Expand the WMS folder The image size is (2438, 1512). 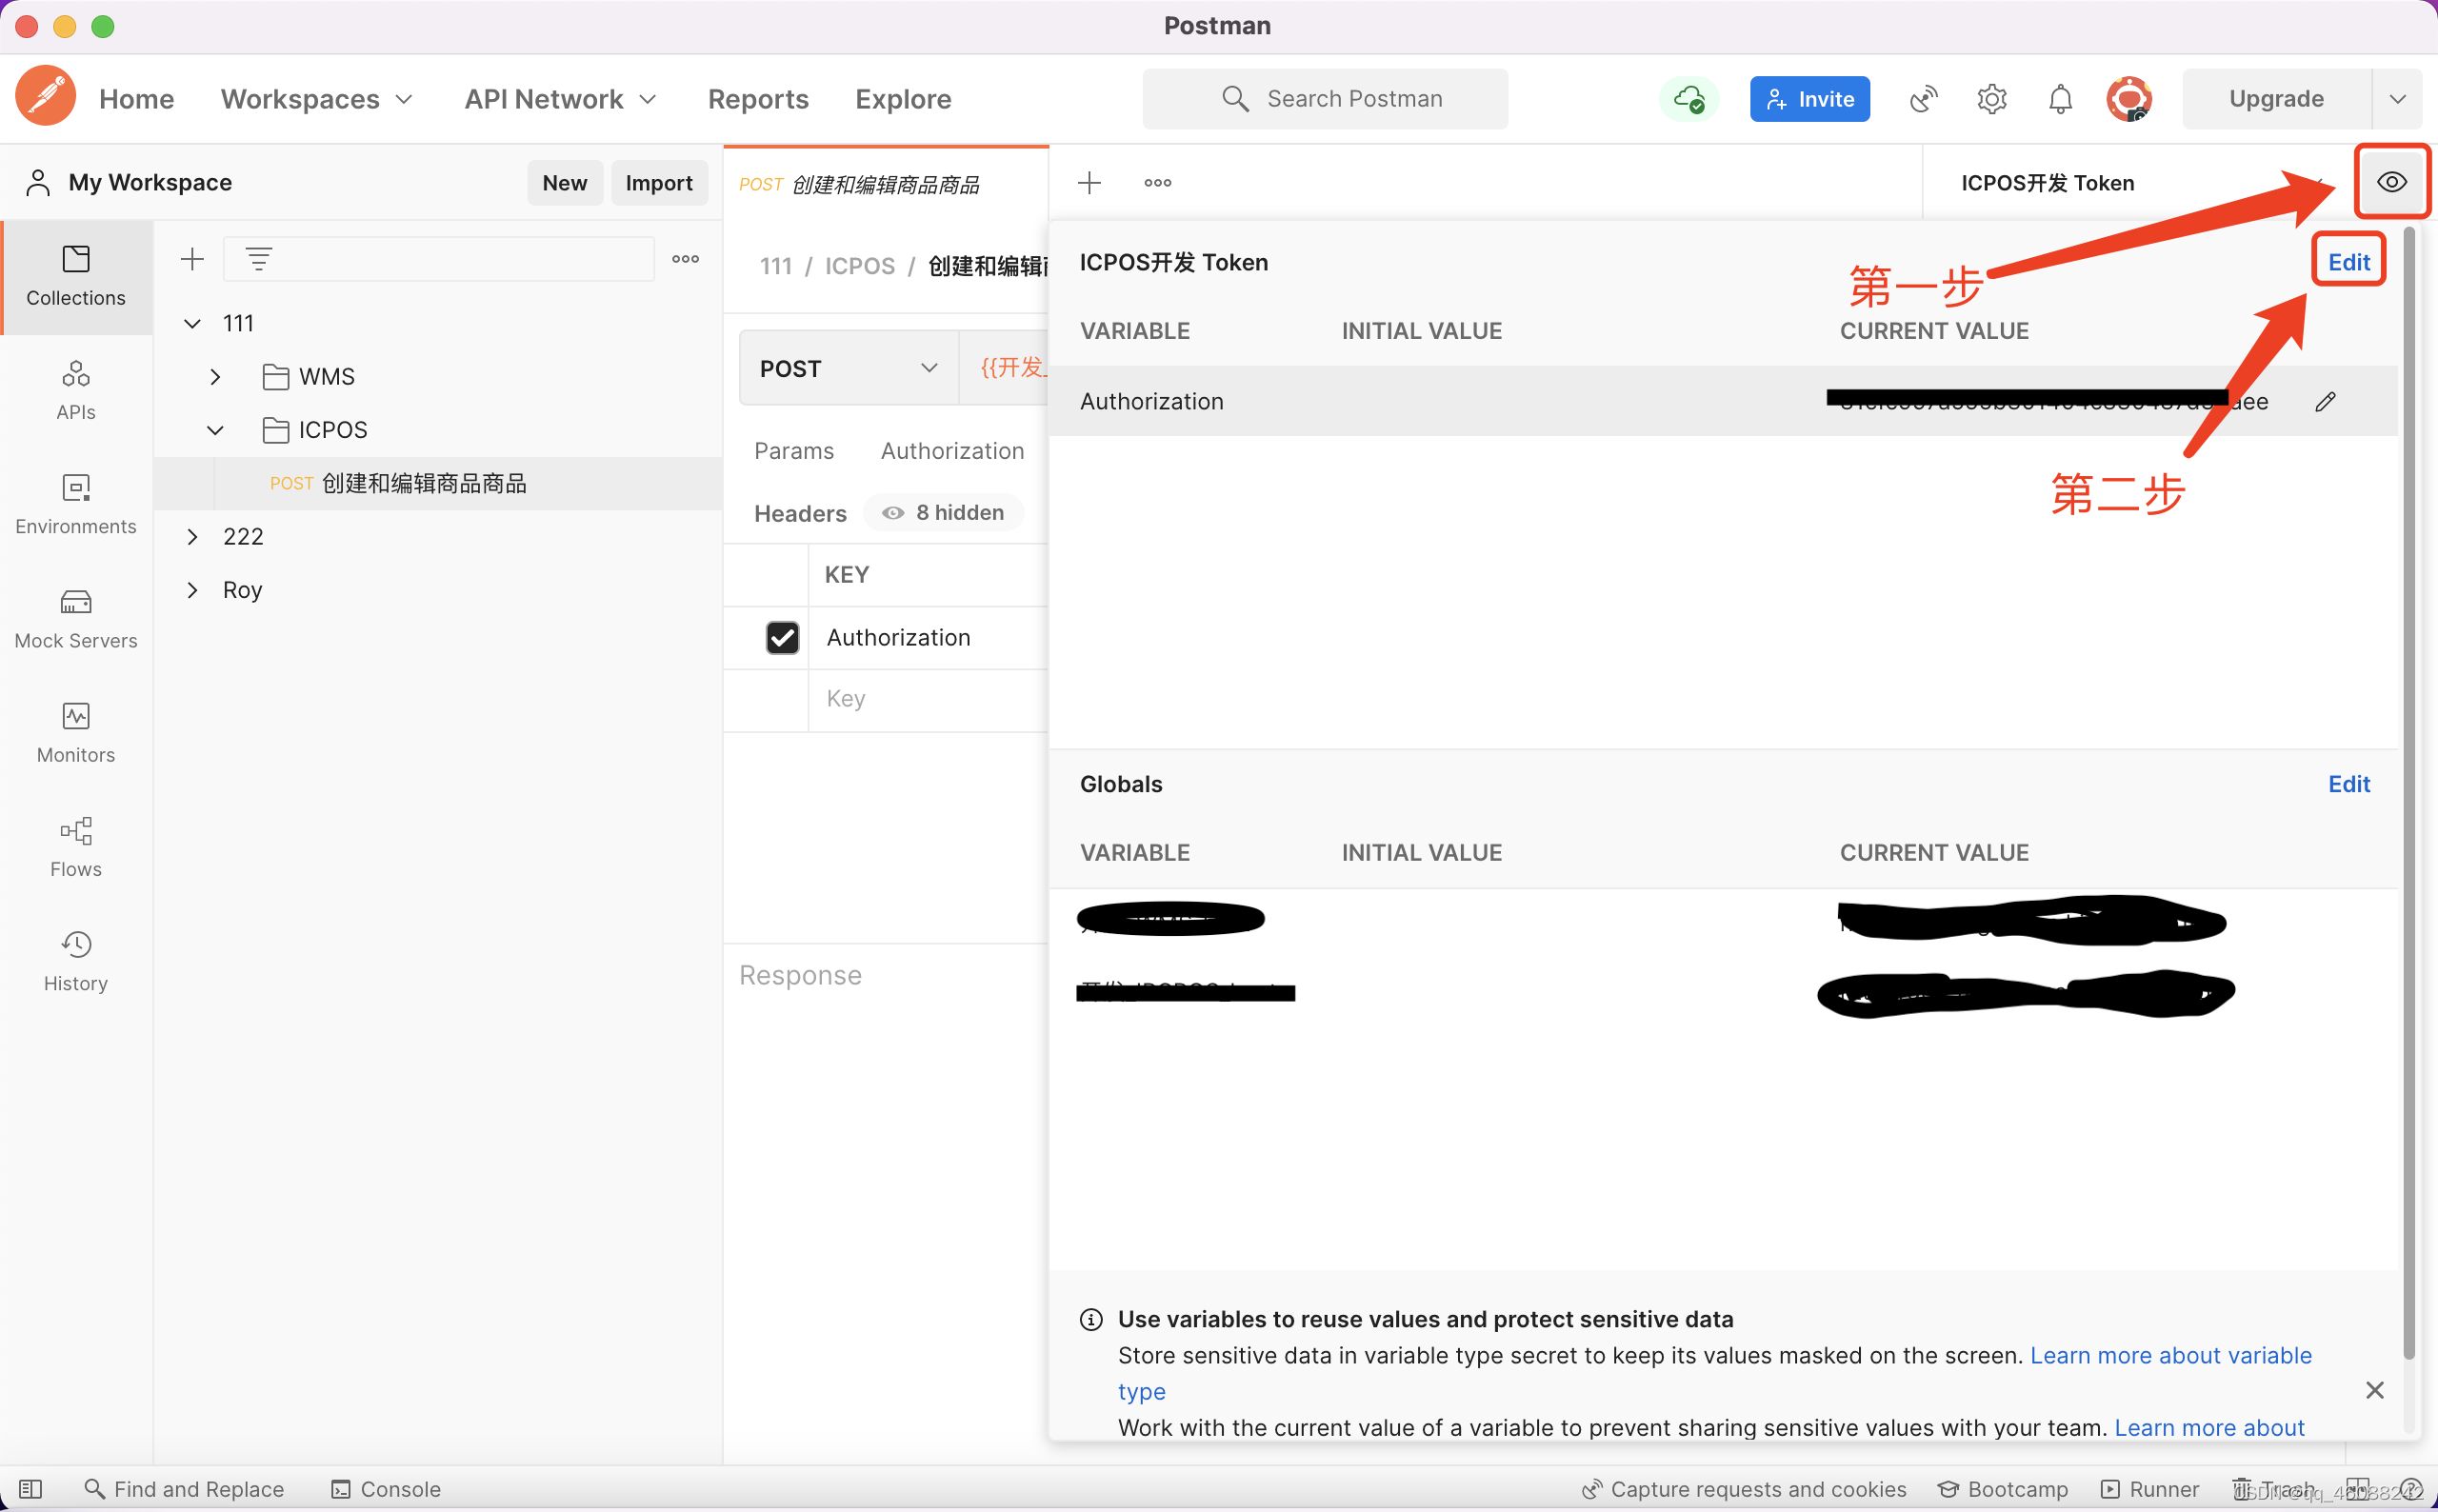pyautogui.click(x=215, y=377)
